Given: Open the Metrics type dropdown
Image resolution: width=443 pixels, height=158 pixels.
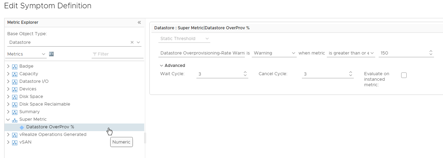Looking at the screenshot, I should (x=26, y=54).
